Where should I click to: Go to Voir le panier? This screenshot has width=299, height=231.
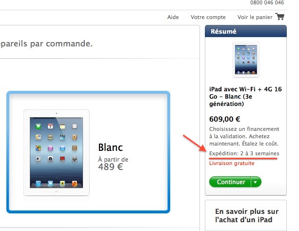pyautogui.click(x=255, y=17)
